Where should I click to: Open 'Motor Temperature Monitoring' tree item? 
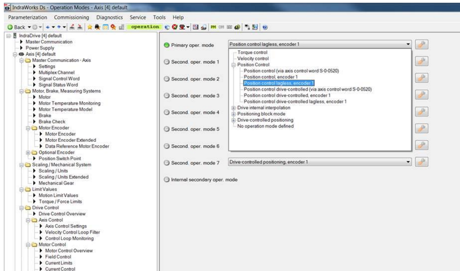click(69, 103)
